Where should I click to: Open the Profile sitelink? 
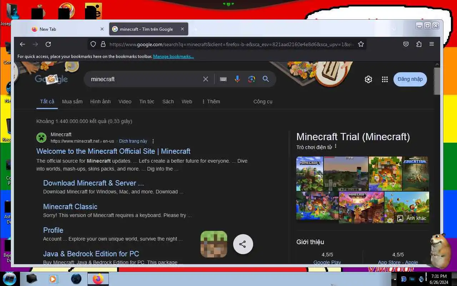click(53, 230)
